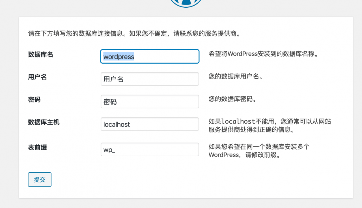The image size is (362, 208).
Task: Focus the 用户名 input field
Action: click(150, 79)
